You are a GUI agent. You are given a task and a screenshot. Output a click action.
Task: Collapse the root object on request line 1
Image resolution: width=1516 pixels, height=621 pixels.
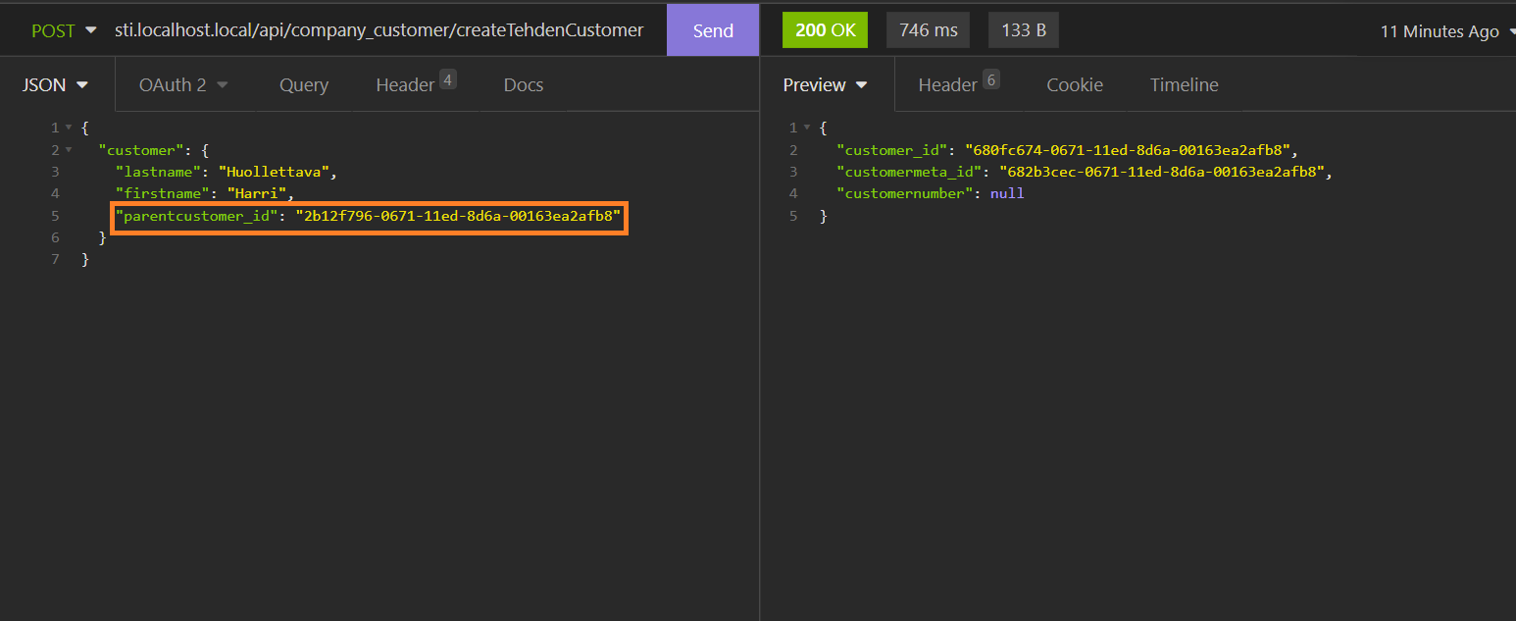(68, 129)
